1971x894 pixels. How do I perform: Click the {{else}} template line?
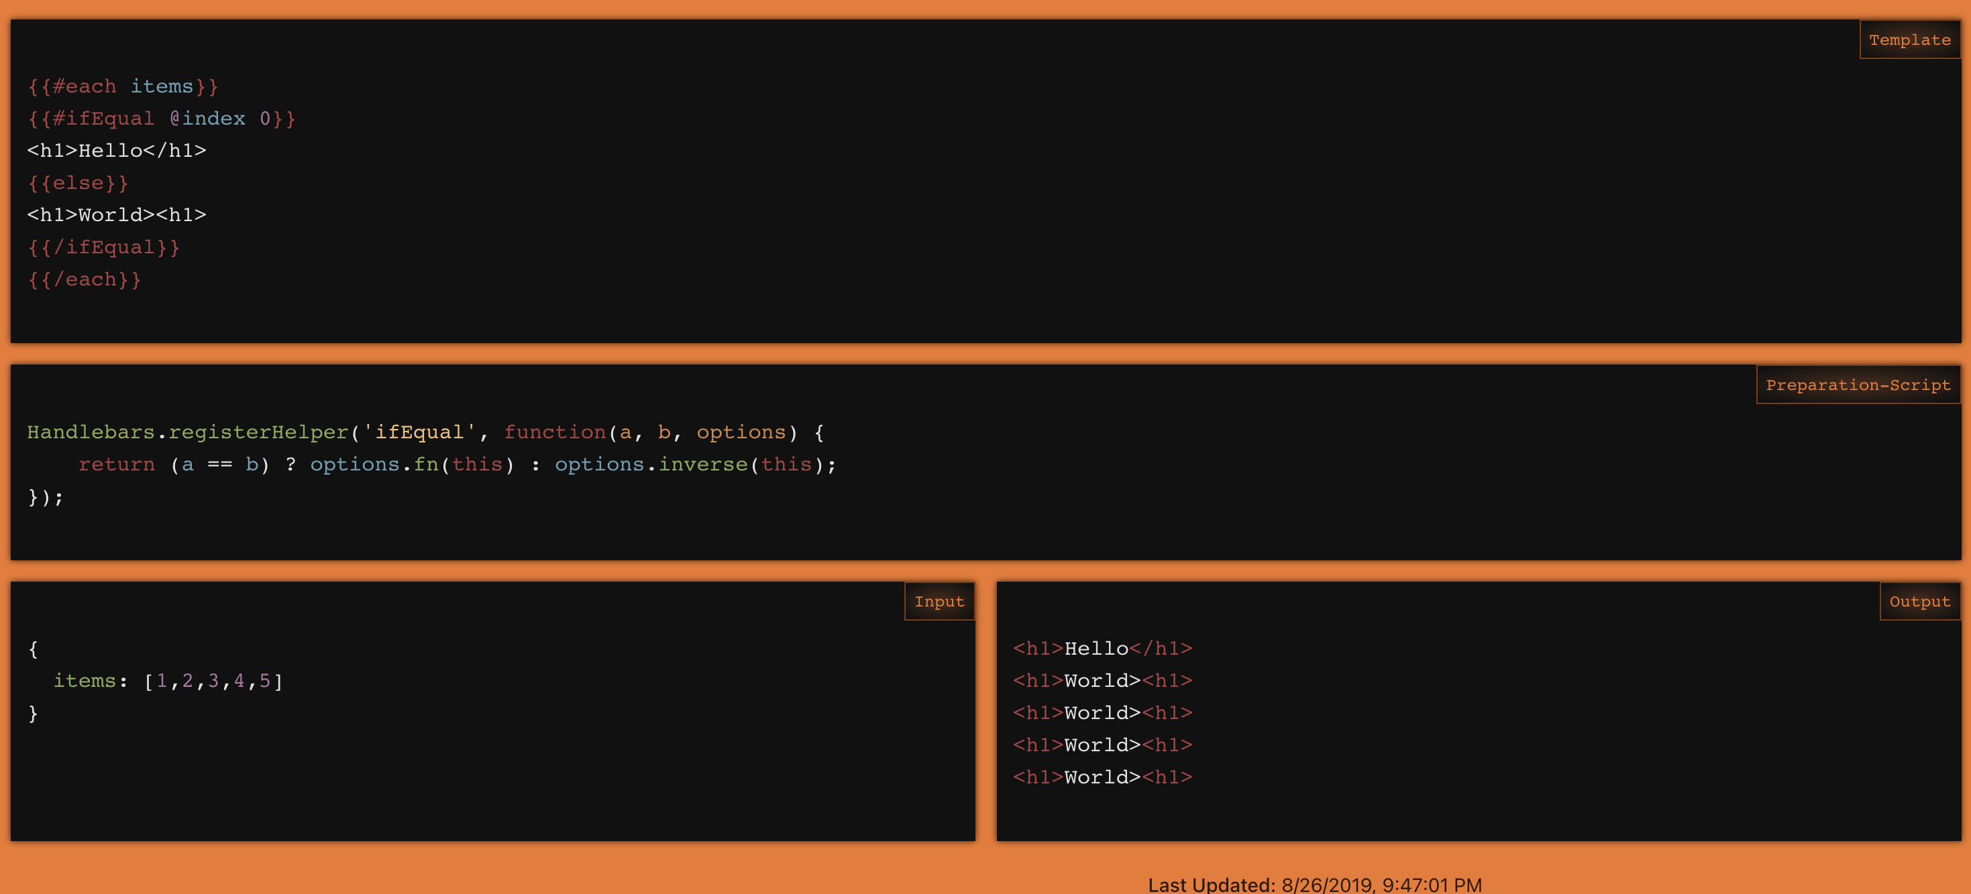tap(78, 184)
